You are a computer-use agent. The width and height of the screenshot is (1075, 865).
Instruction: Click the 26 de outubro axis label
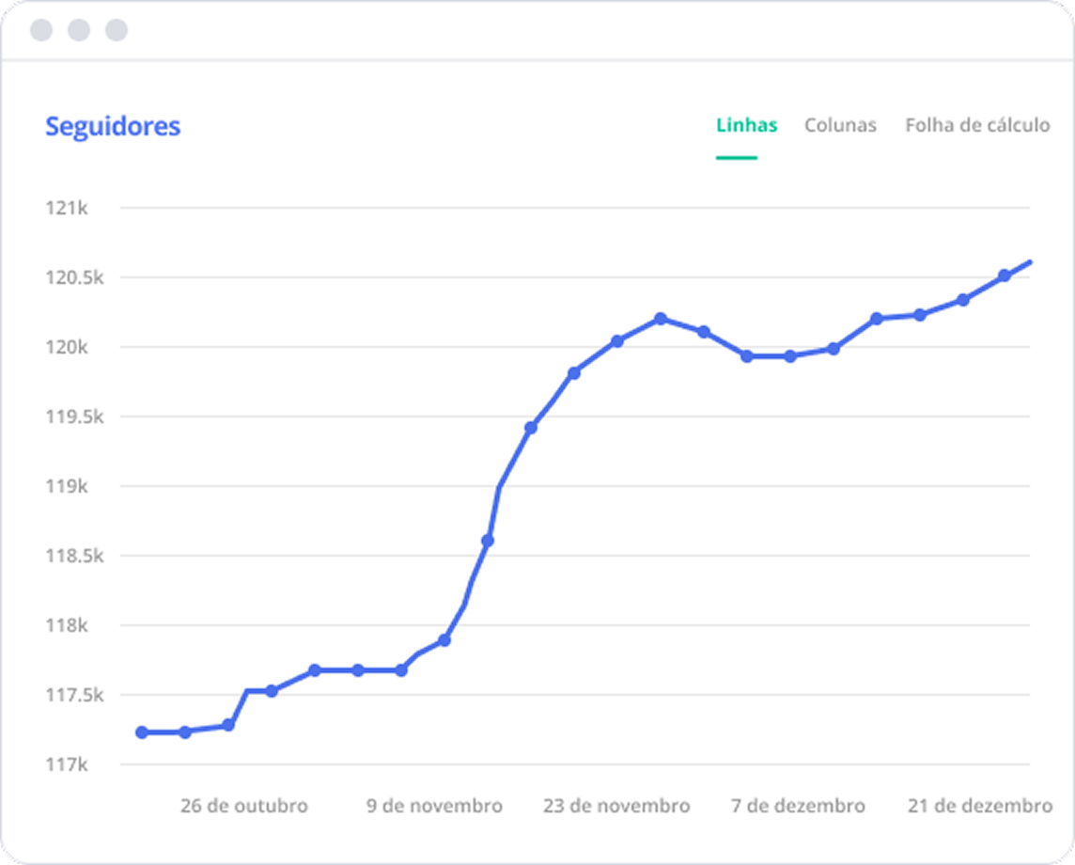[x=245, y=806]
